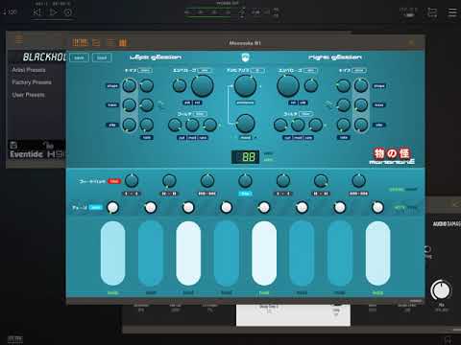Click the left session filter cut label
Screen dimensions: 461x345
tap(182, 138)
